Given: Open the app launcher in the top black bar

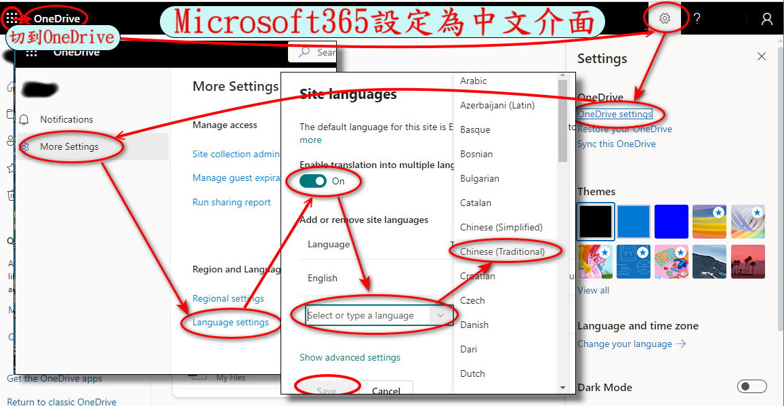Looking at the screenshot, I should click(12, 18).
